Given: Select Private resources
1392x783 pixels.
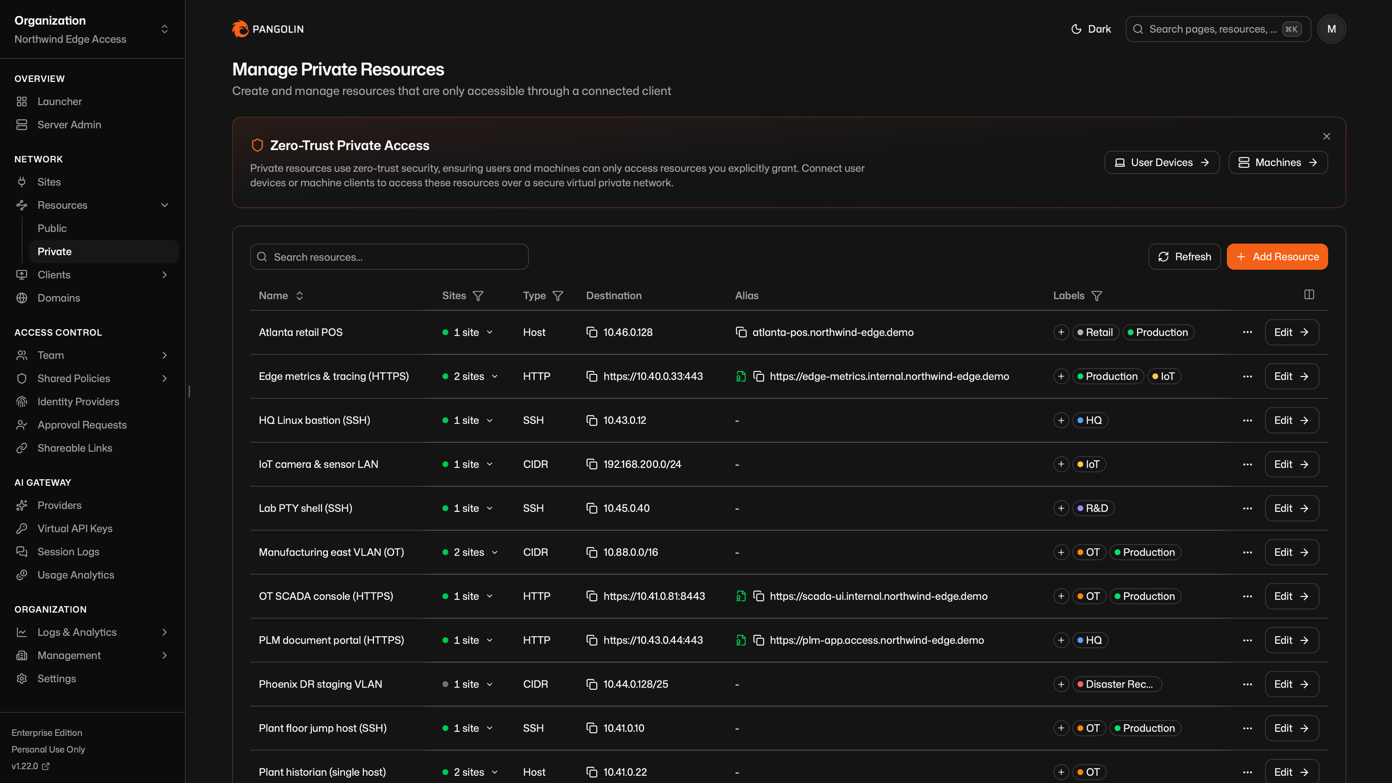Looking at the screenshot, I should tap(104, 252).
